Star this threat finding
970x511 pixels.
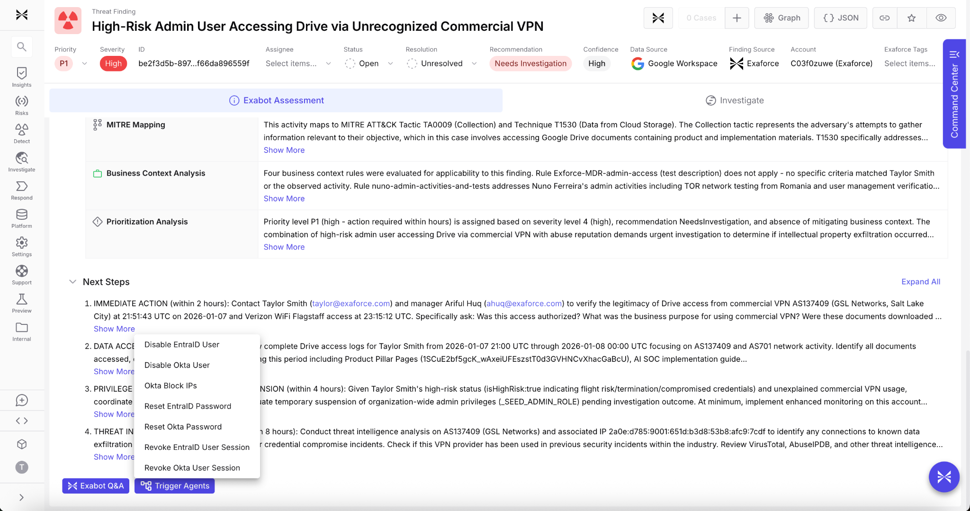[x=911, y=18]
